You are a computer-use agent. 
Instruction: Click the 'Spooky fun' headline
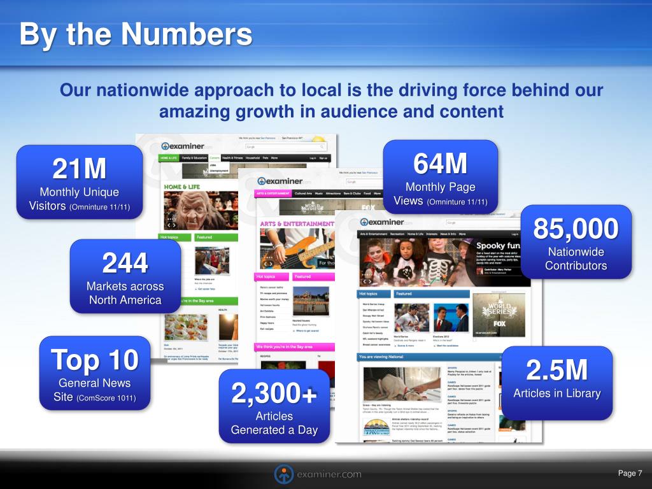498,246
